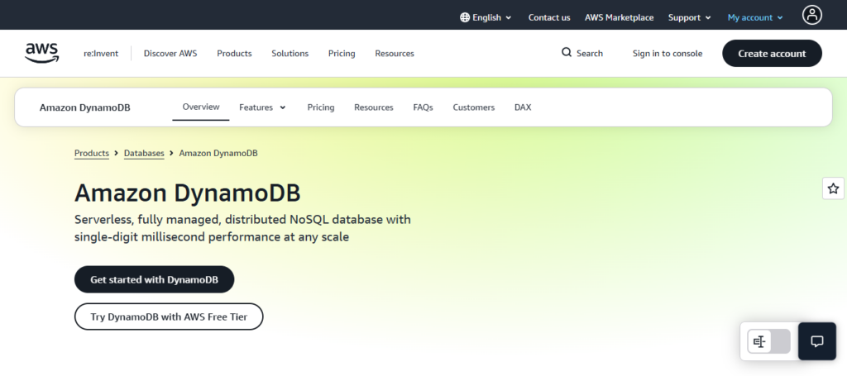847x376 pixels.
Task: Click the globe language icon
Action: pos(465,17)
